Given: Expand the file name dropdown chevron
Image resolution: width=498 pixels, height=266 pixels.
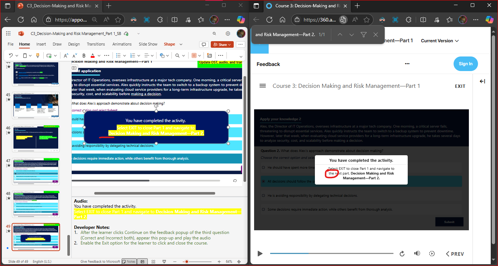Looking at the screenshot, I should (138, 34).
